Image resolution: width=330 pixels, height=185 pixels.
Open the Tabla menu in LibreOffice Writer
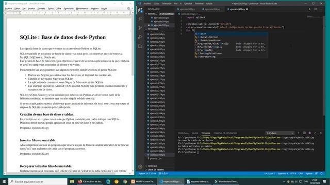point(58,9)
